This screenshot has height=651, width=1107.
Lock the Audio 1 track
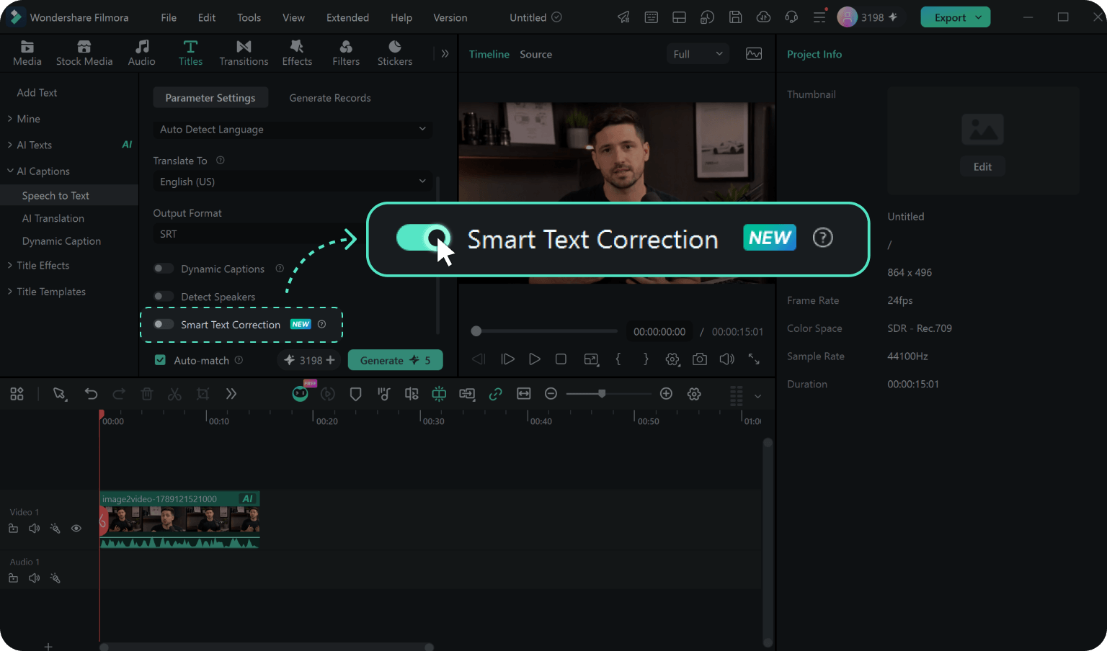13,578
